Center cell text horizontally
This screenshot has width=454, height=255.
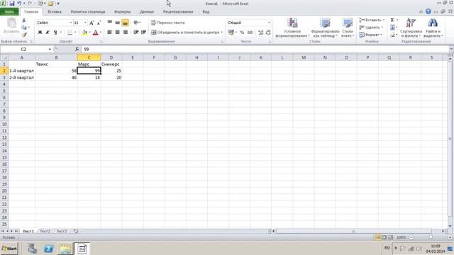coord(117,33)
